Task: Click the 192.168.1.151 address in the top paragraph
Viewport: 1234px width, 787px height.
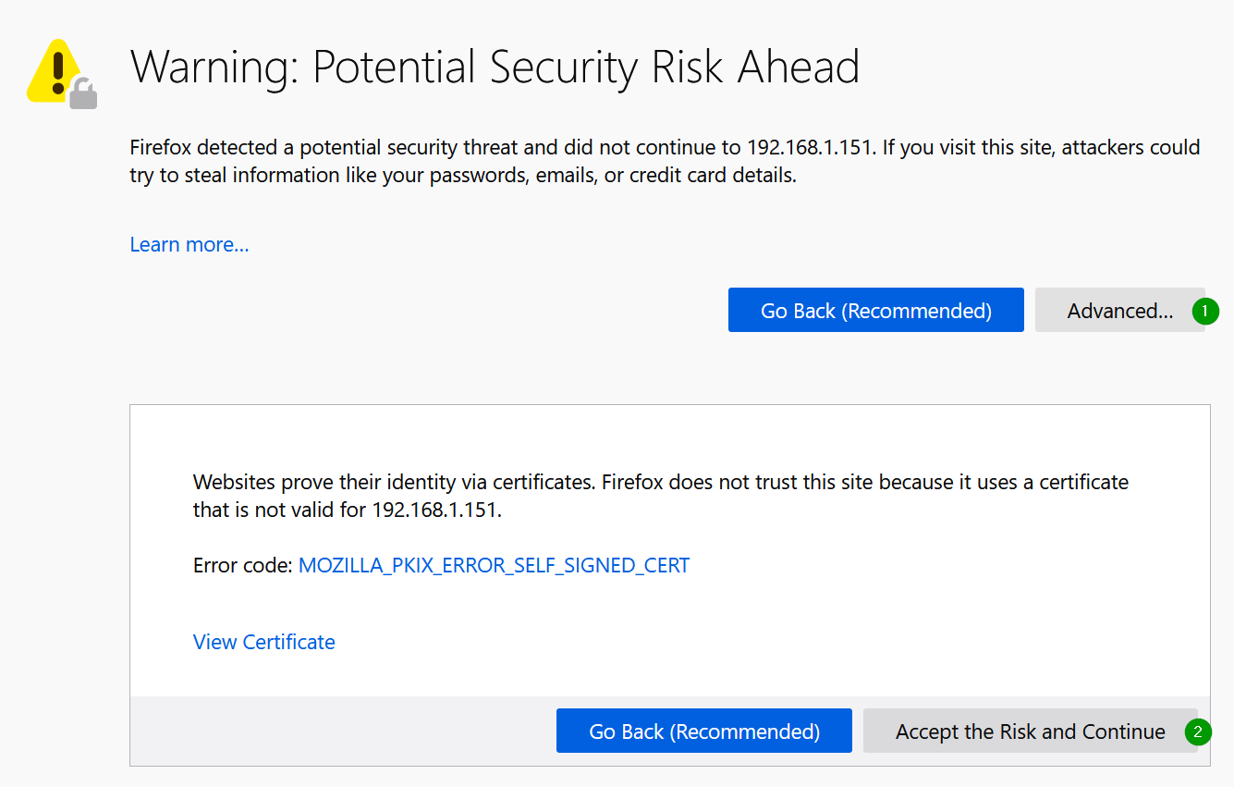Action: pos(809,147)
